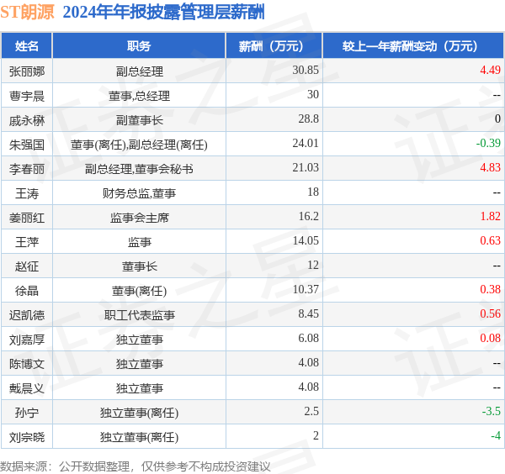Click the salary change value '4.49'
The width and height of the screenshot is (505, 474).
coord(490,70)
